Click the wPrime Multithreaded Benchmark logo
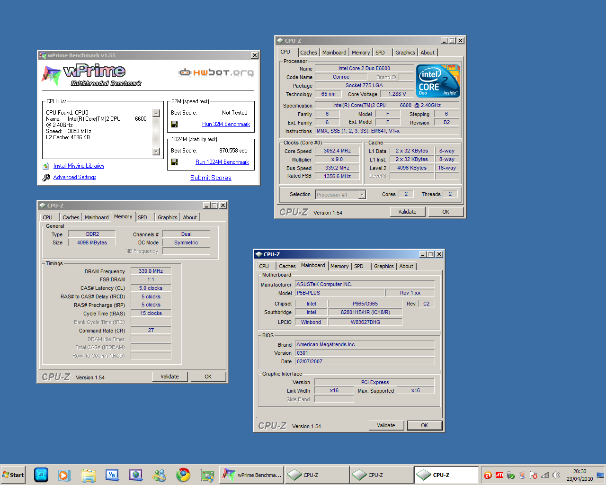 coord(92,75)
